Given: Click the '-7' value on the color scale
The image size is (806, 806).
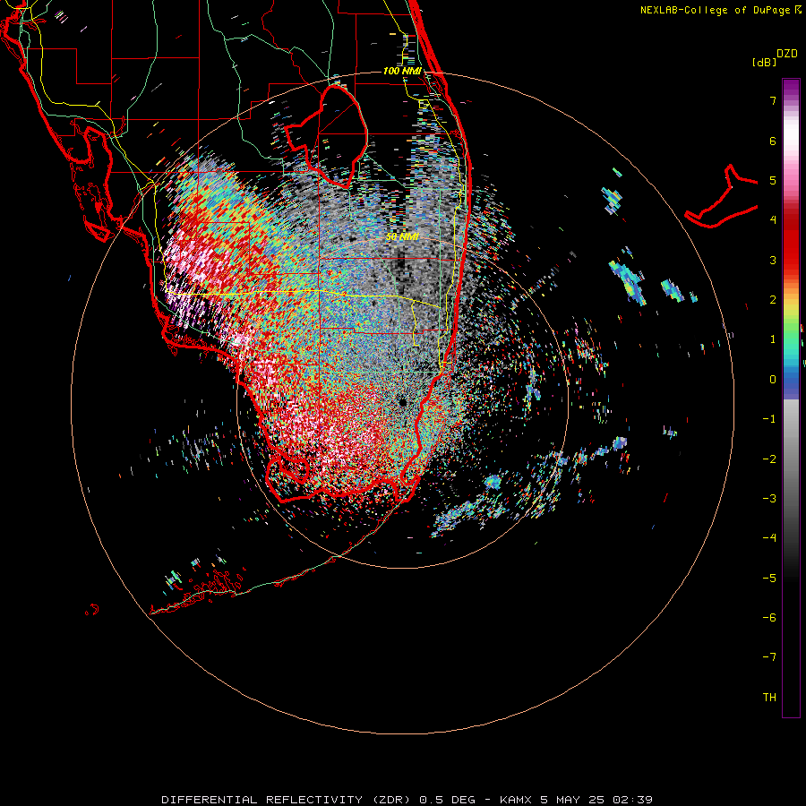Looking at the screenshot, I should [769, 657].
